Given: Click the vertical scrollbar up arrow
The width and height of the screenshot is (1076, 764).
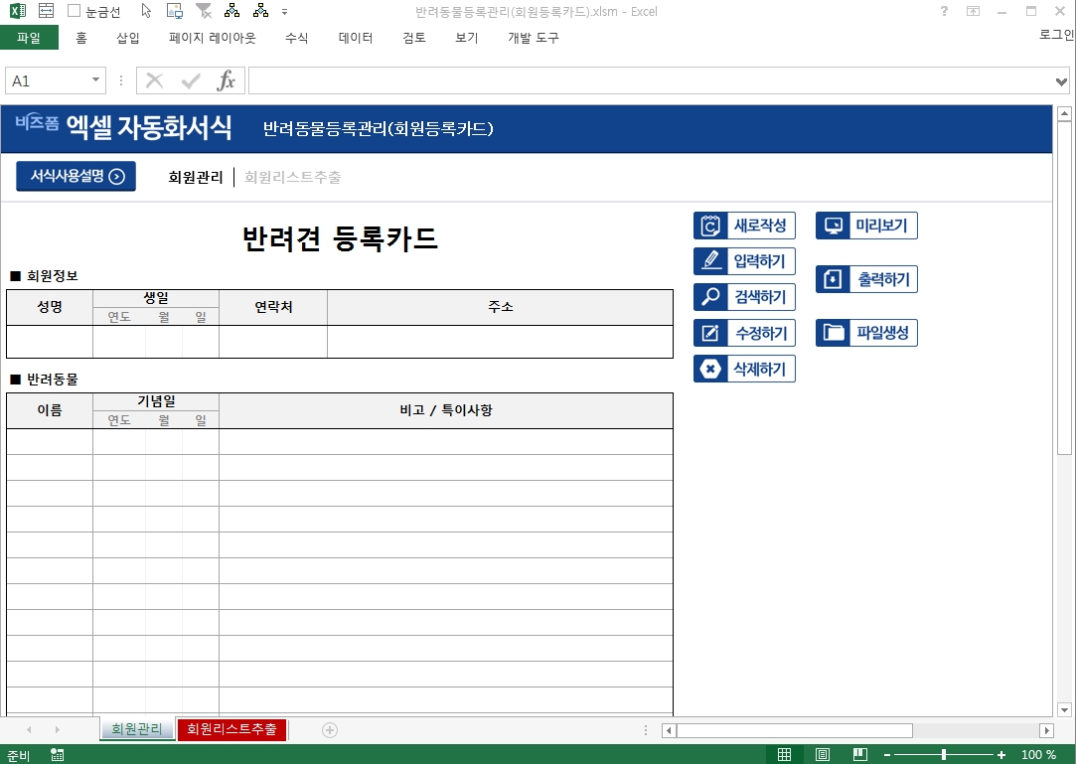Looking at the screenshot, I should point(1064,113).
